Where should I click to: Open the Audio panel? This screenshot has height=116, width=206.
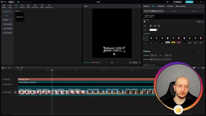pyautogui.click(x=10, y=6)
